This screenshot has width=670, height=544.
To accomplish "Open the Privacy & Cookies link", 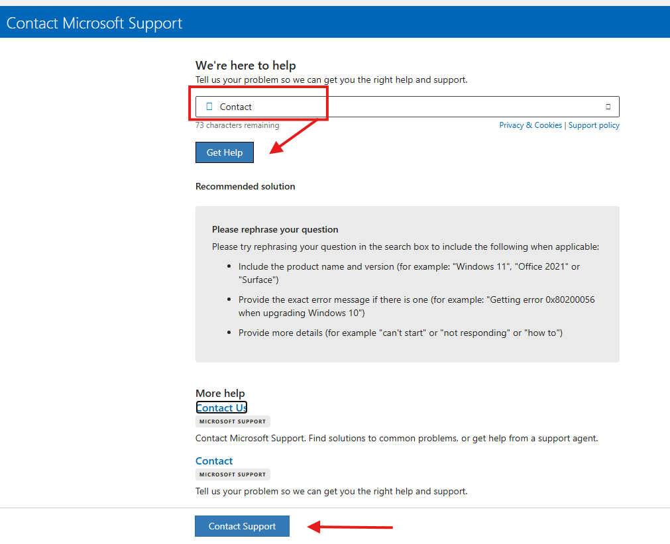I will click(531, 125).
